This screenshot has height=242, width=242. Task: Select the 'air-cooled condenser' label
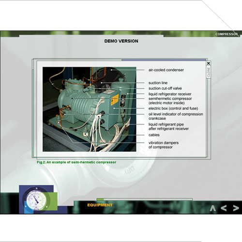pos(166,70)
